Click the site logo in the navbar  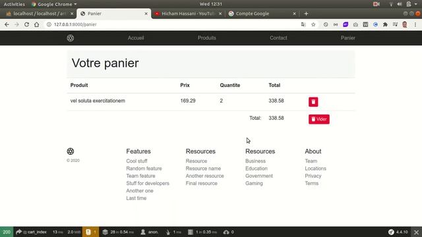point(71,38)
